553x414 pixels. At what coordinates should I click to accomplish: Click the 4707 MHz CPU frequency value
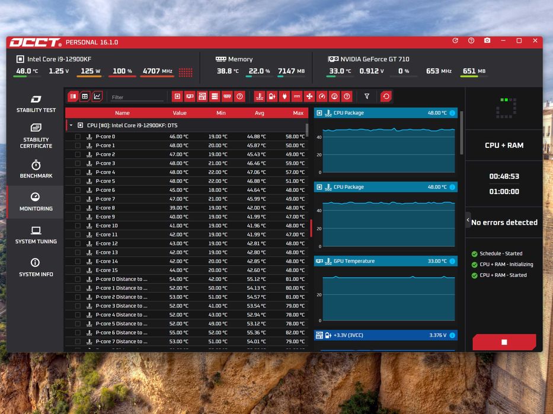[157, 71]
